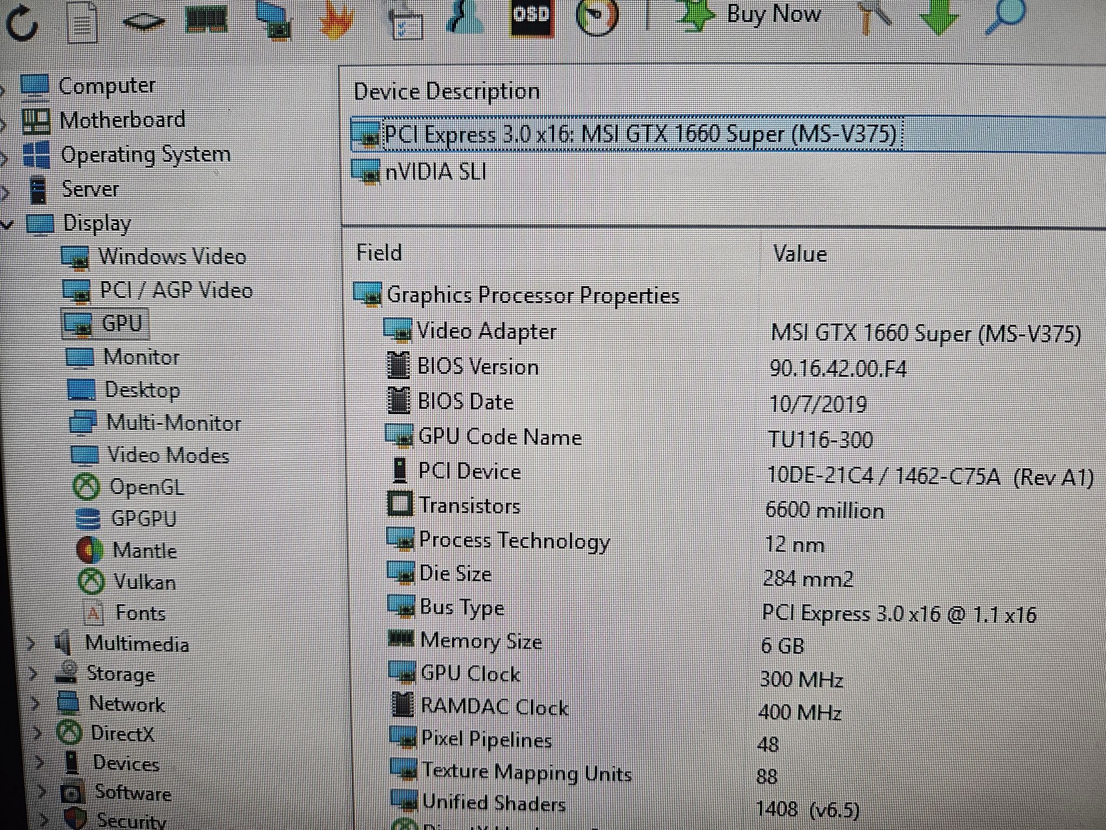Click the Field column header
Image resolution: width=1106 pixels, height=830 pixels.
[379, 253]
